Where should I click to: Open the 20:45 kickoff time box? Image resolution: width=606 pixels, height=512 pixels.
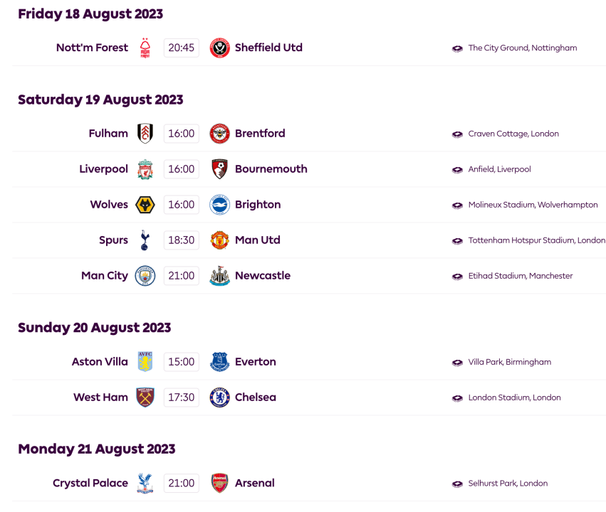pyautogui.click(x=181, y=48)
